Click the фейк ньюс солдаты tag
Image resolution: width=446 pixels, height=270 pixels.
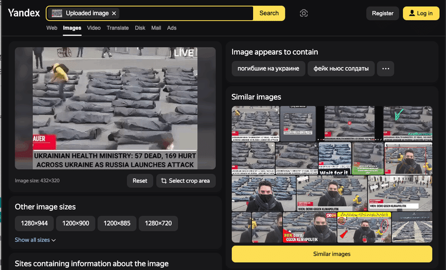[x=341, y=69]
